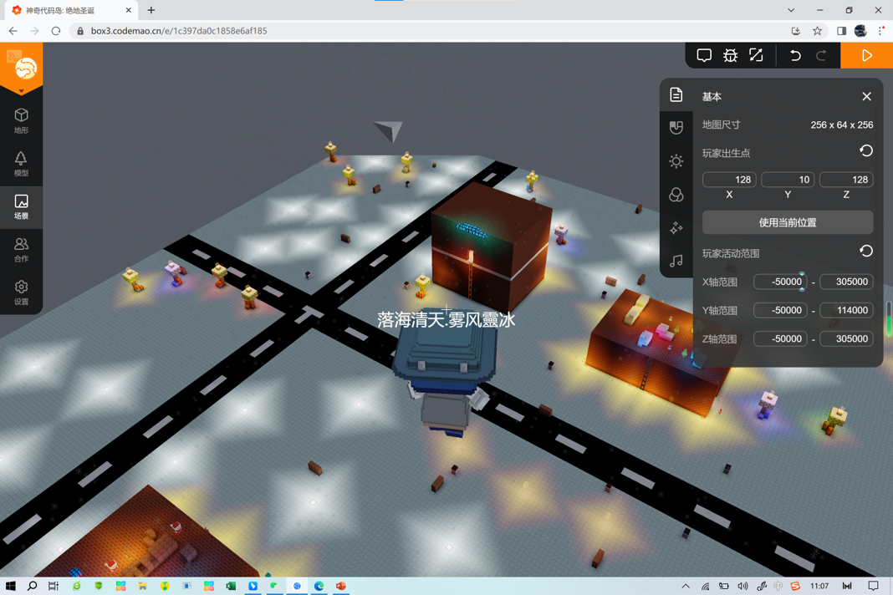Edit Z轴范围 minimum value -50000

(x=780, y=338)
